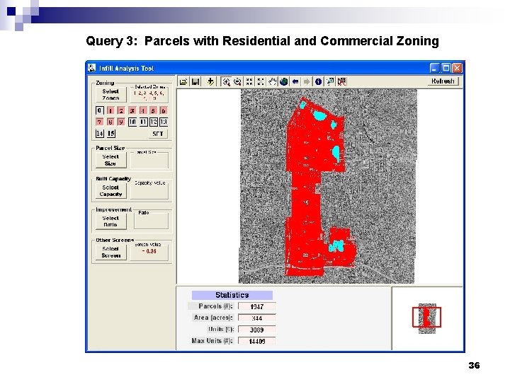Click the empty Capacity Value box

coord(149,191)
